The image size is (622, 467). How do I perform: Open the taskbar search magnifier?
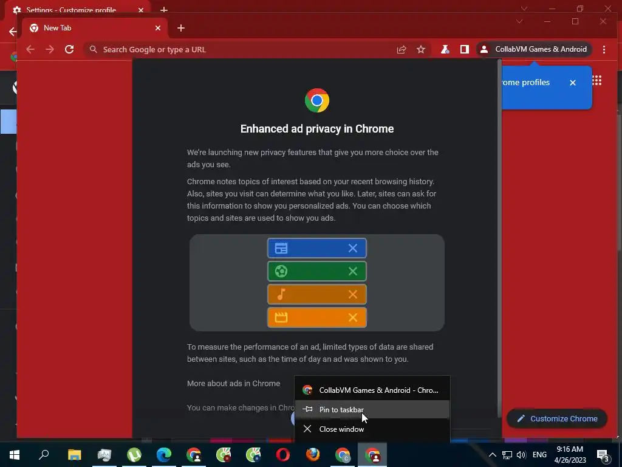44,454
